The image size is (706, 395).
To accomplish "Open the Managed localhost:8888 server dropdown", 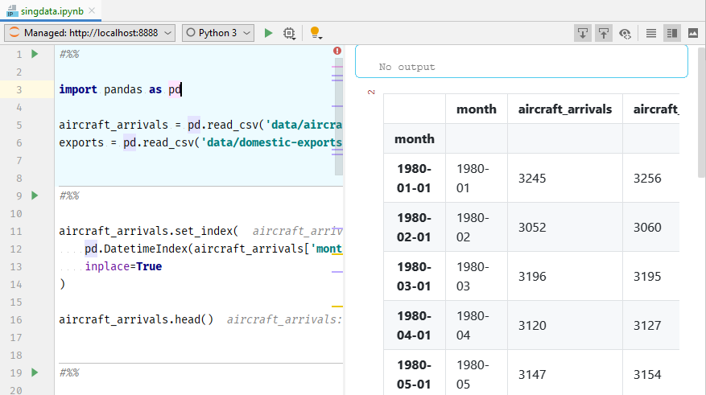I will click(90, 33).
